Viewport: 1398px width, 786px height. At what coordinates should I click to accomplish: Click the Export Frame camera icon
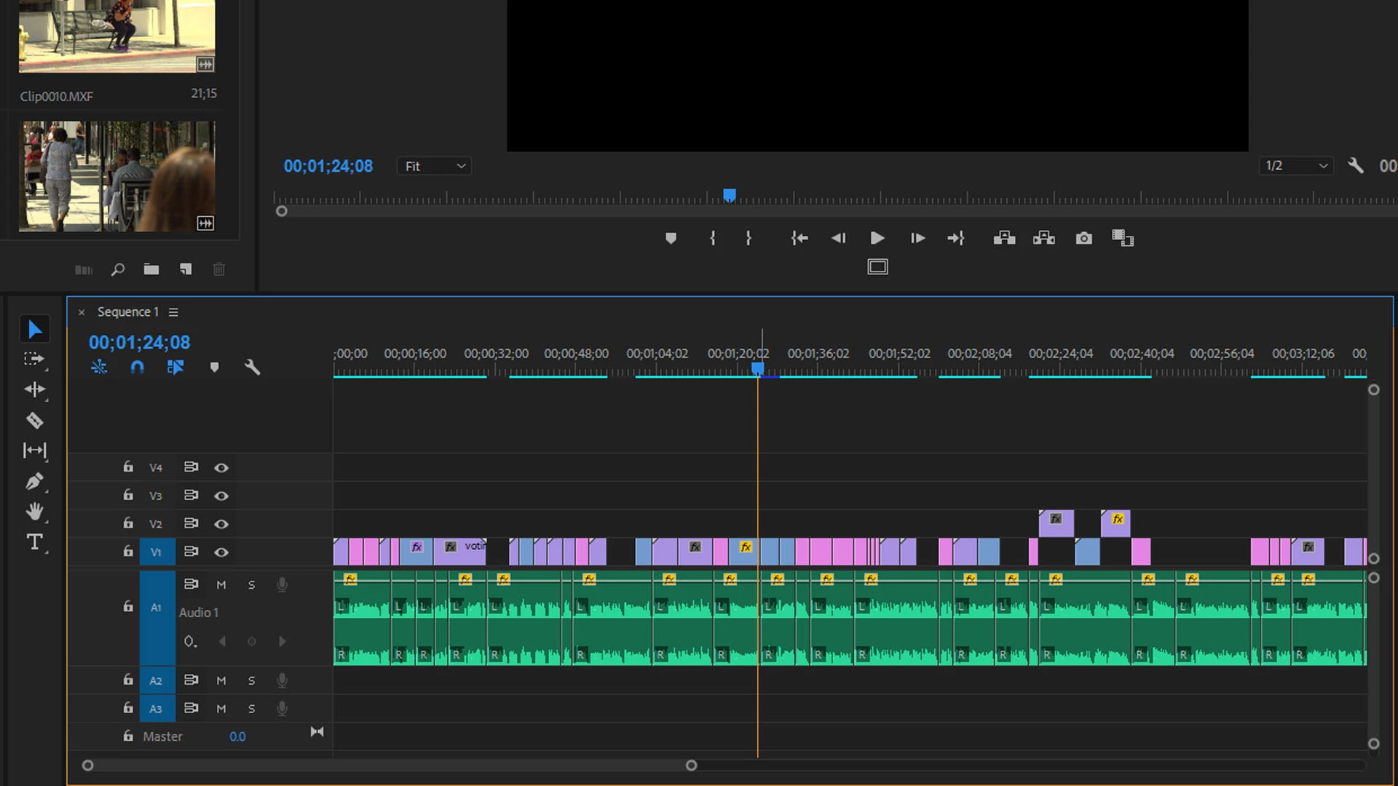(1083, 238)
